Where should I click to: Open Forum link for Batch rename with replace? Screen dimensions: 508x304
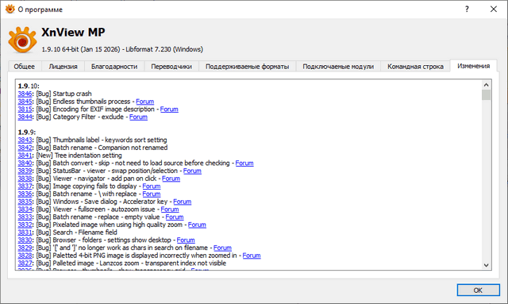(x=152, y=194)
